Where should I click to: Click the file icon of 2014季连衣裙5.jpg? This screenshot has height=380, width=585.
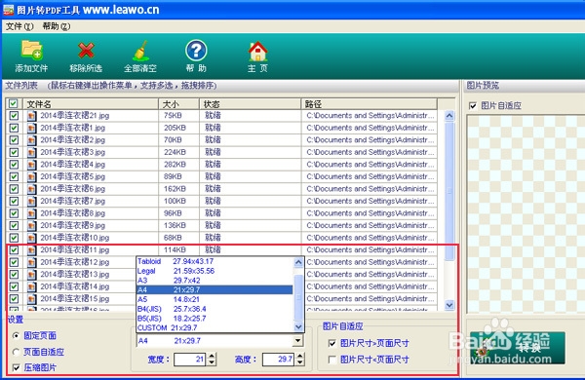click(32, 176)
